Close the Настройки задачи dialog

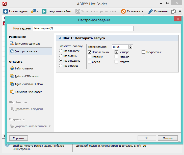tap(177, 19)
